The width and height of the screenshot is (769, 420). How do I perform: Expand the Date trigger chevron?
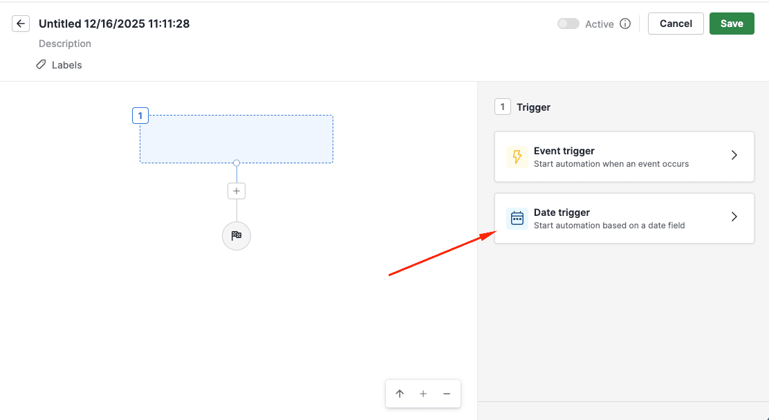pyautogui.click(x=734, y=217)
